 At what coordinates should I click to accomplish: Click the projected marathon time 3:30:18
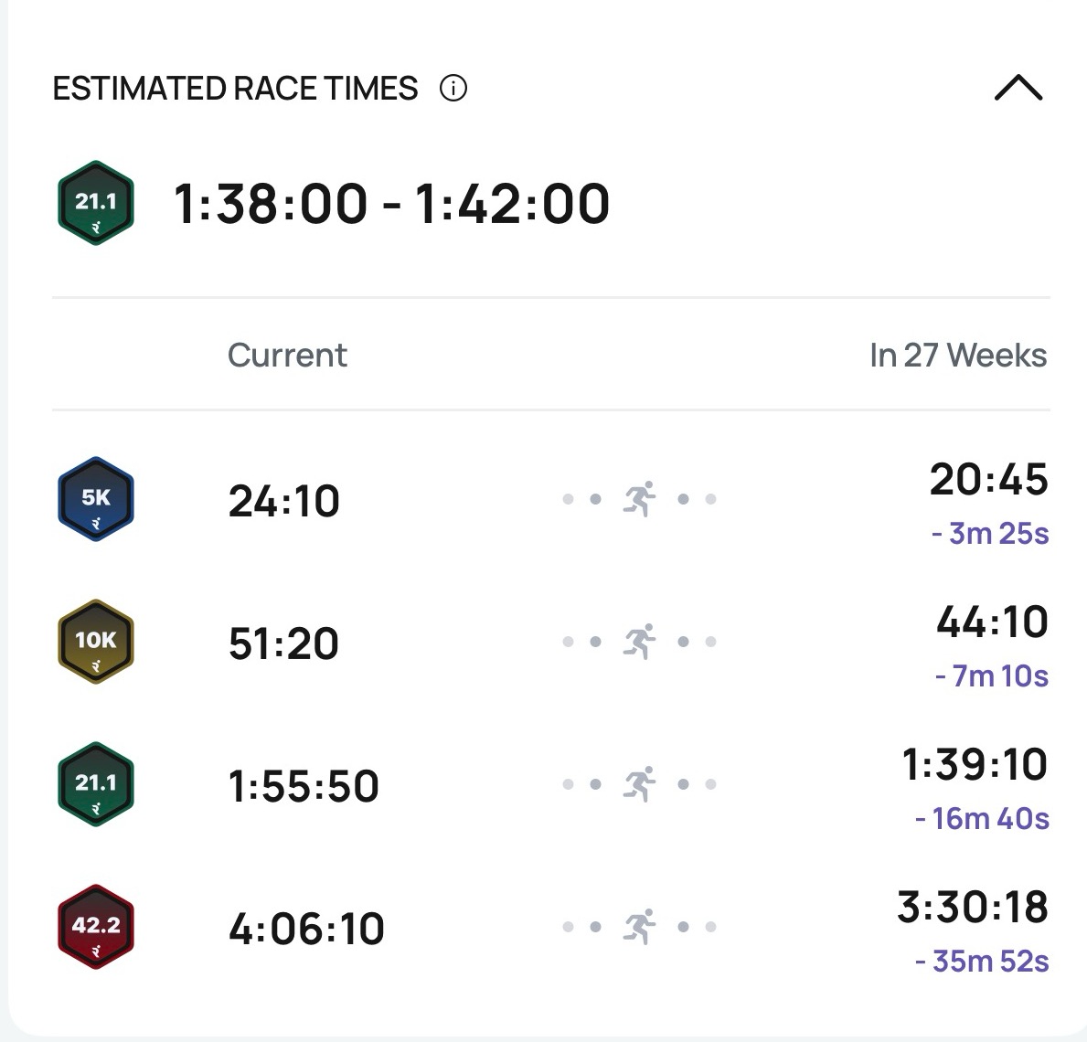[x=972, y=908]
